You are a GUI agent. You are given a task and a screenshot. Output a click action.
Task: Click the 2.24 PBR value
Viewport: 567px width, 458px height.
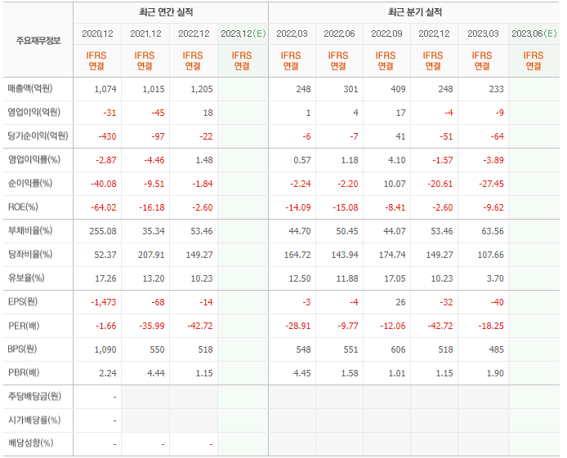[x=108, y=373]
